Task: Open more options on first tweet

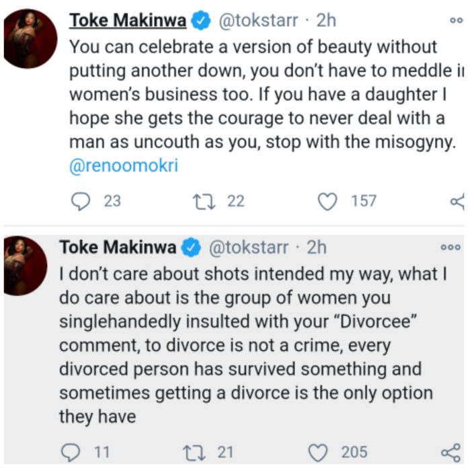Action: point(458,20)
